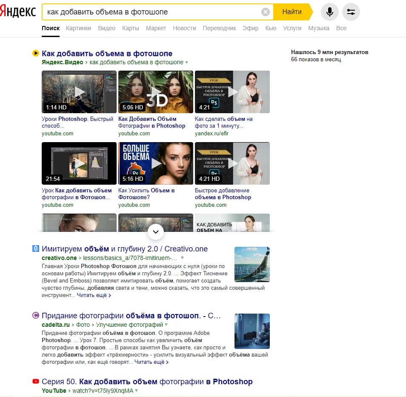
Task: Click the creativo.one lessons URL path
Action: coord(130,258)
